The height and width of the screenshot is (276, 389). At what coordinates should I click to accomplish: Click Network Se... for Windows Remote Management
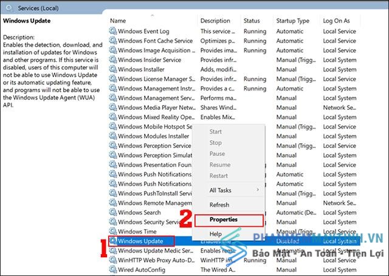[339, 203]
